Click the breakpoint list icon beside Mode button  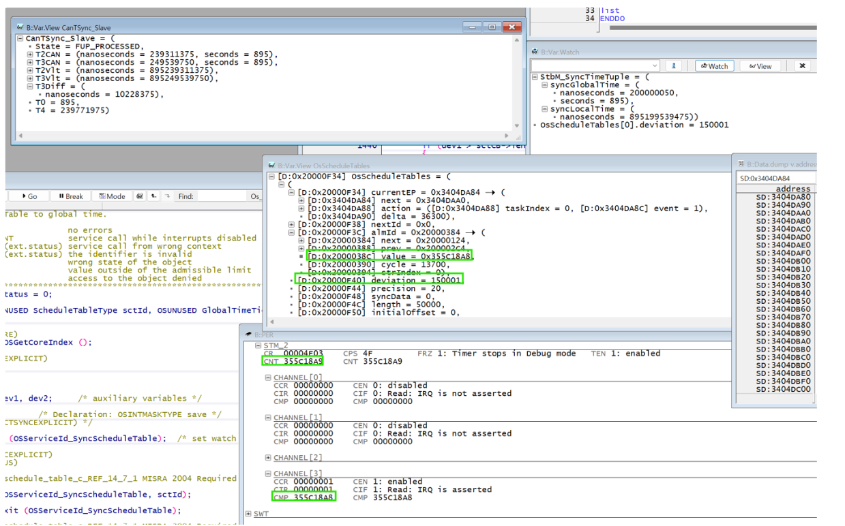[140, 196]
